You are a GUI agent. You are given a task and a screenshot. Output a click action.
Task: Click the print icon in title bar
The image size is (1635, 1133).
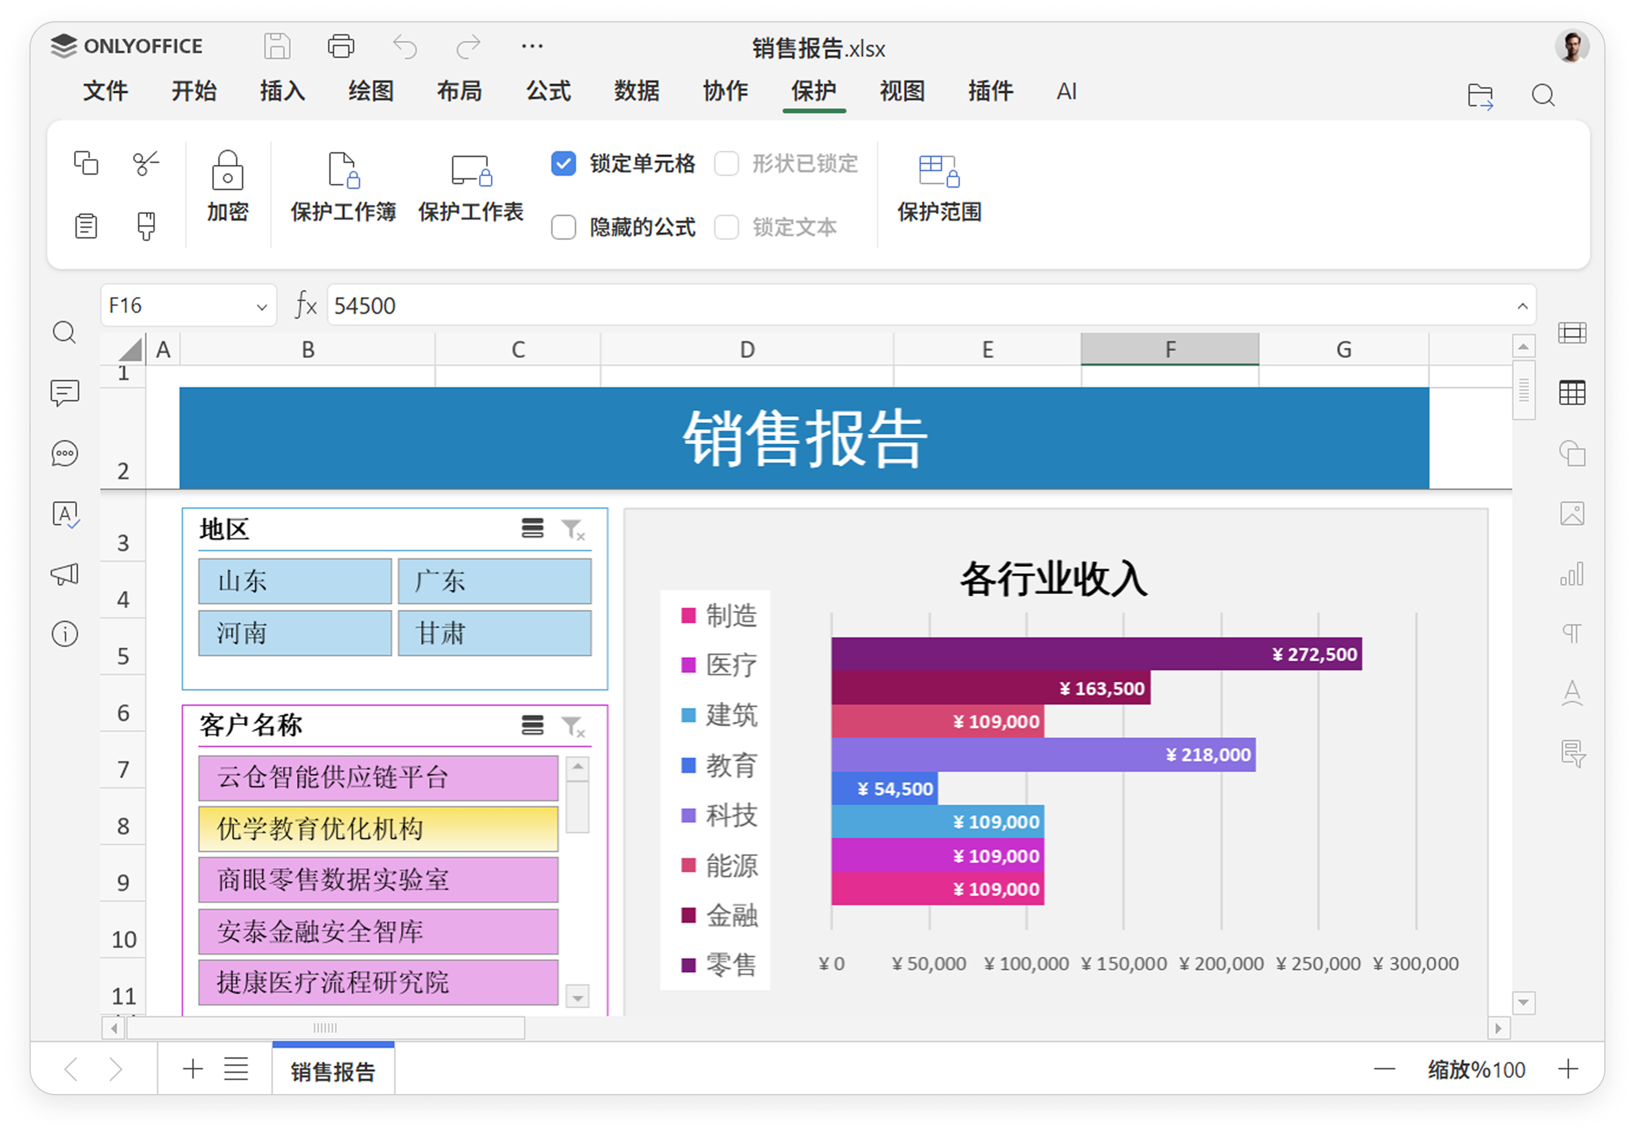tap(341, 47)
